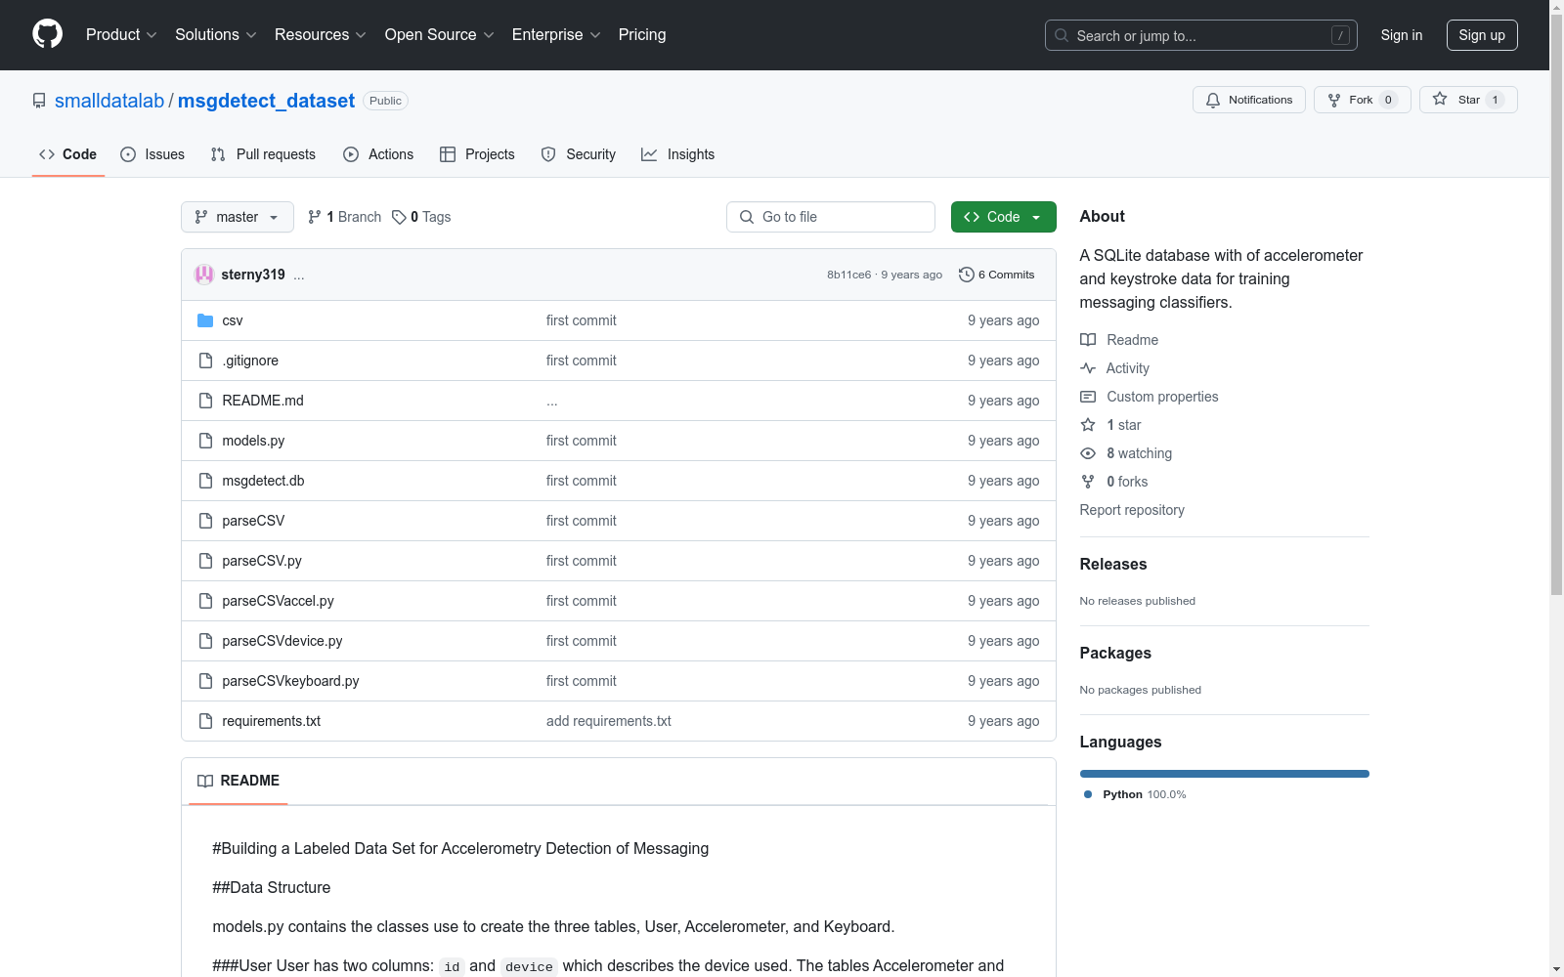Expand the Resources menu
Screen dimensions: 1564x977
321,35
